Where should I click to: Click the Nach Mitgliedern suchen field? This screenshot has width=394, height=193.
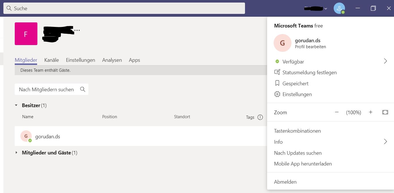click(x=52, y=89)
